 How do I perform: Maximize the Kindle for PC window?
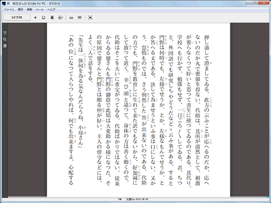(255, 3)
